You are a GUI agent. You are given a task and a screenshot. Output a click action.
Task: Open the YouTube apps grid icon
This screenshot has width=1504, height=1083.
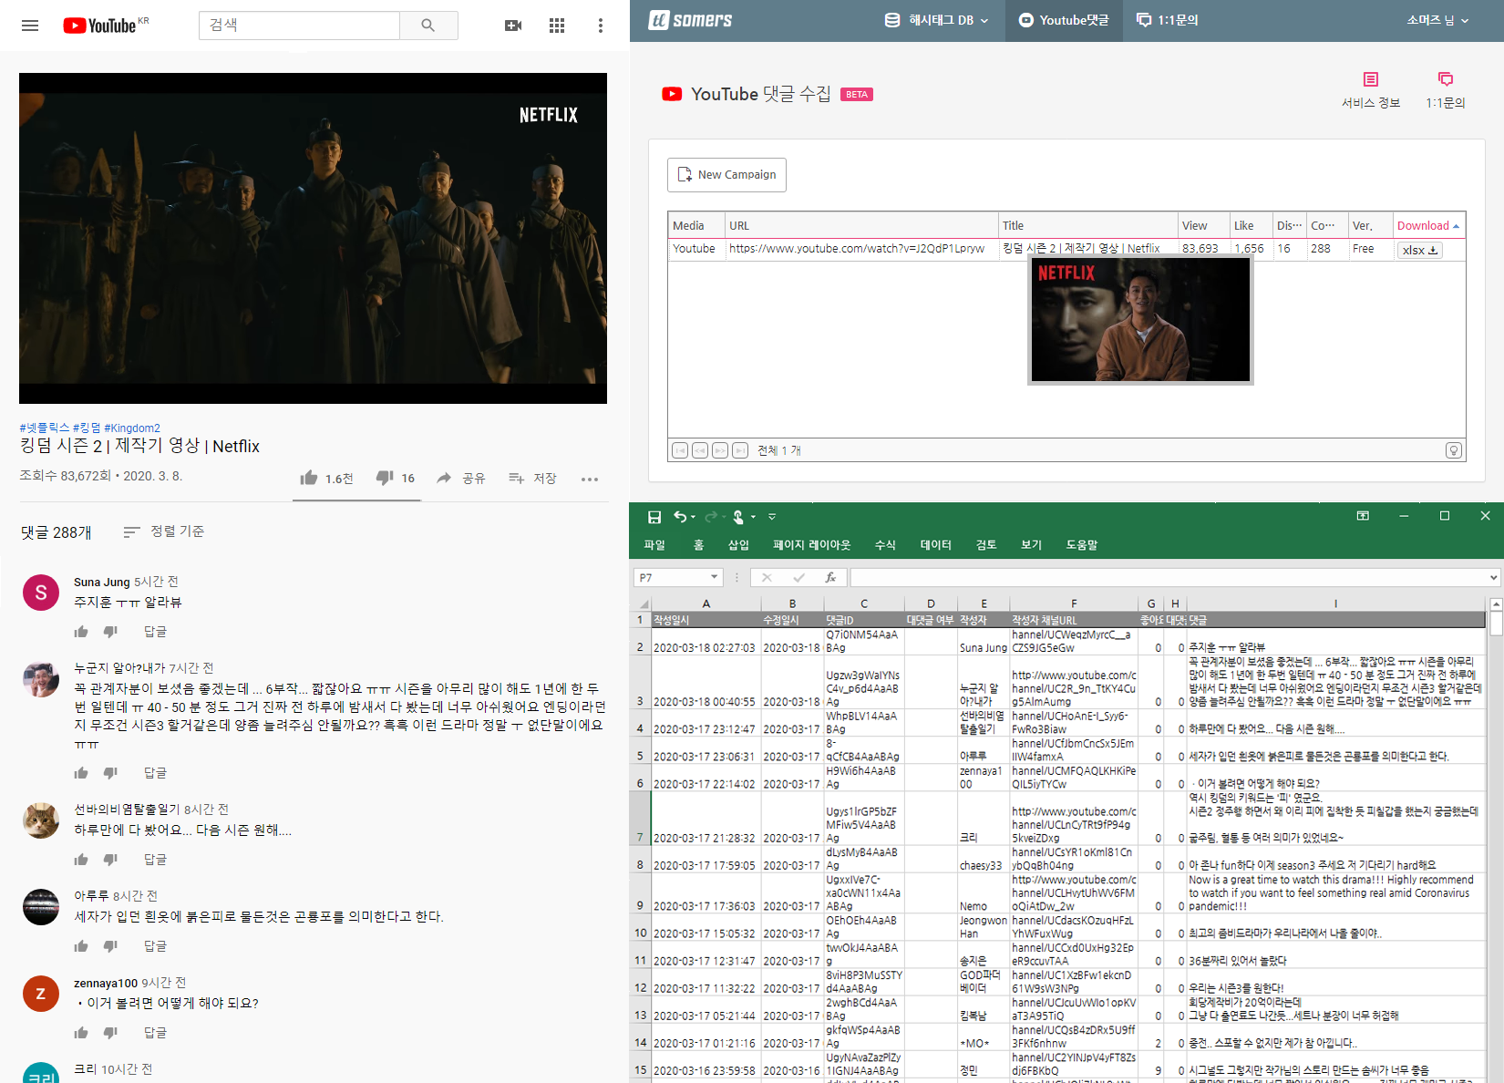pos(557,26)
